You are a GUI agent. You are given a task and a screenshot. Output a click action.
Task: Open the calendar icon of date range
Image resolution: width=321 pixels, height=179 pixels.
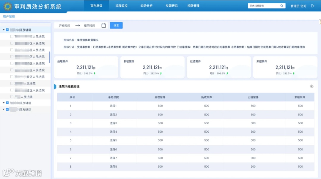point(104,25)
